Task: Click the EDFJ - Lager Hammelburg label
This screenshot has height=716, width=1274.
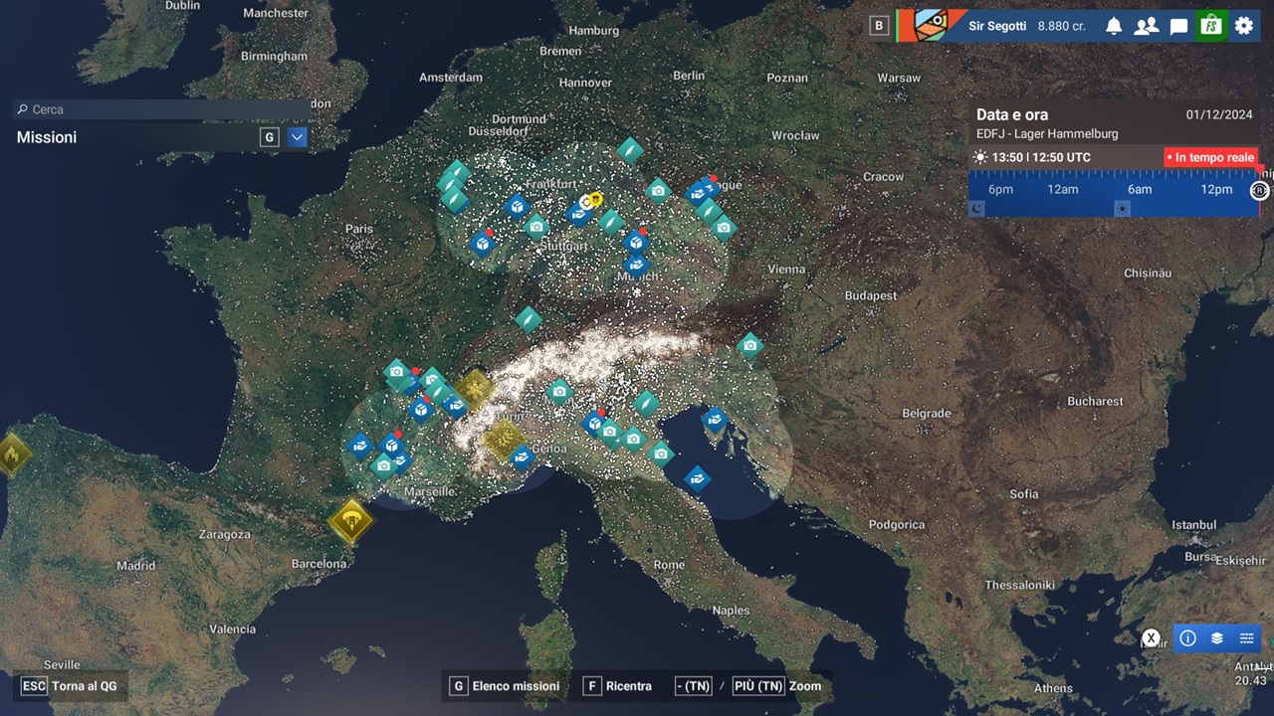Action: (x=1047, y=133)
